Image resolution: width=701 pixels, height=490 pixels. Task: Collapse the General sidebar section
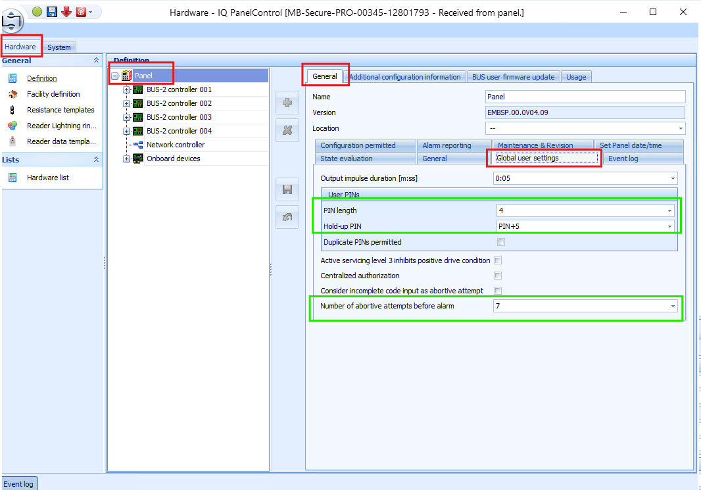click(x=96, y=61)
